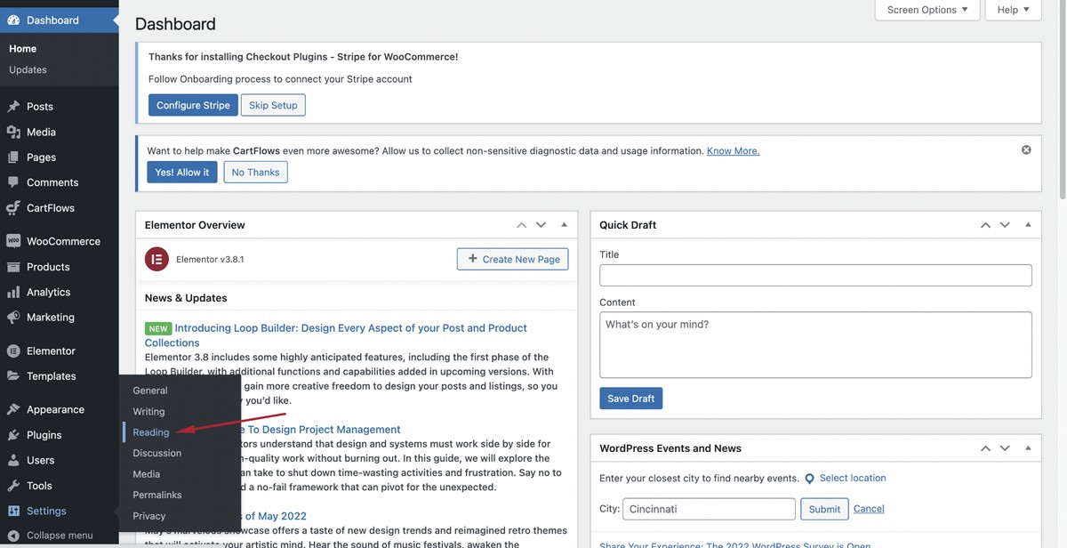The height and width of the screenshot is (548, 1067).
Task: Click the Comments bubble icon
Action: coord(13,182)
